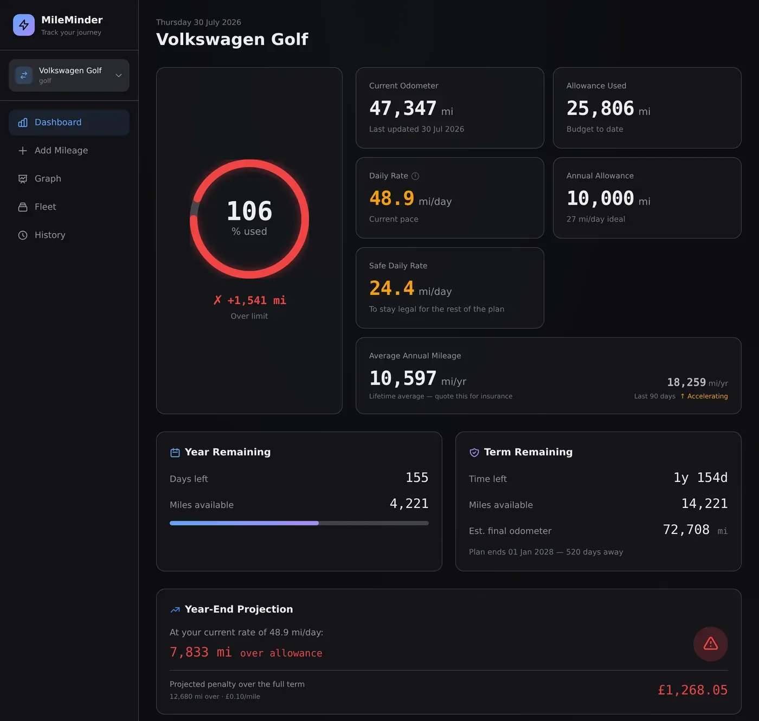The height and width of the screenshot is (721, 759).
Task: Click the Year-End Projection heading
Action: (x=239, y=609)
